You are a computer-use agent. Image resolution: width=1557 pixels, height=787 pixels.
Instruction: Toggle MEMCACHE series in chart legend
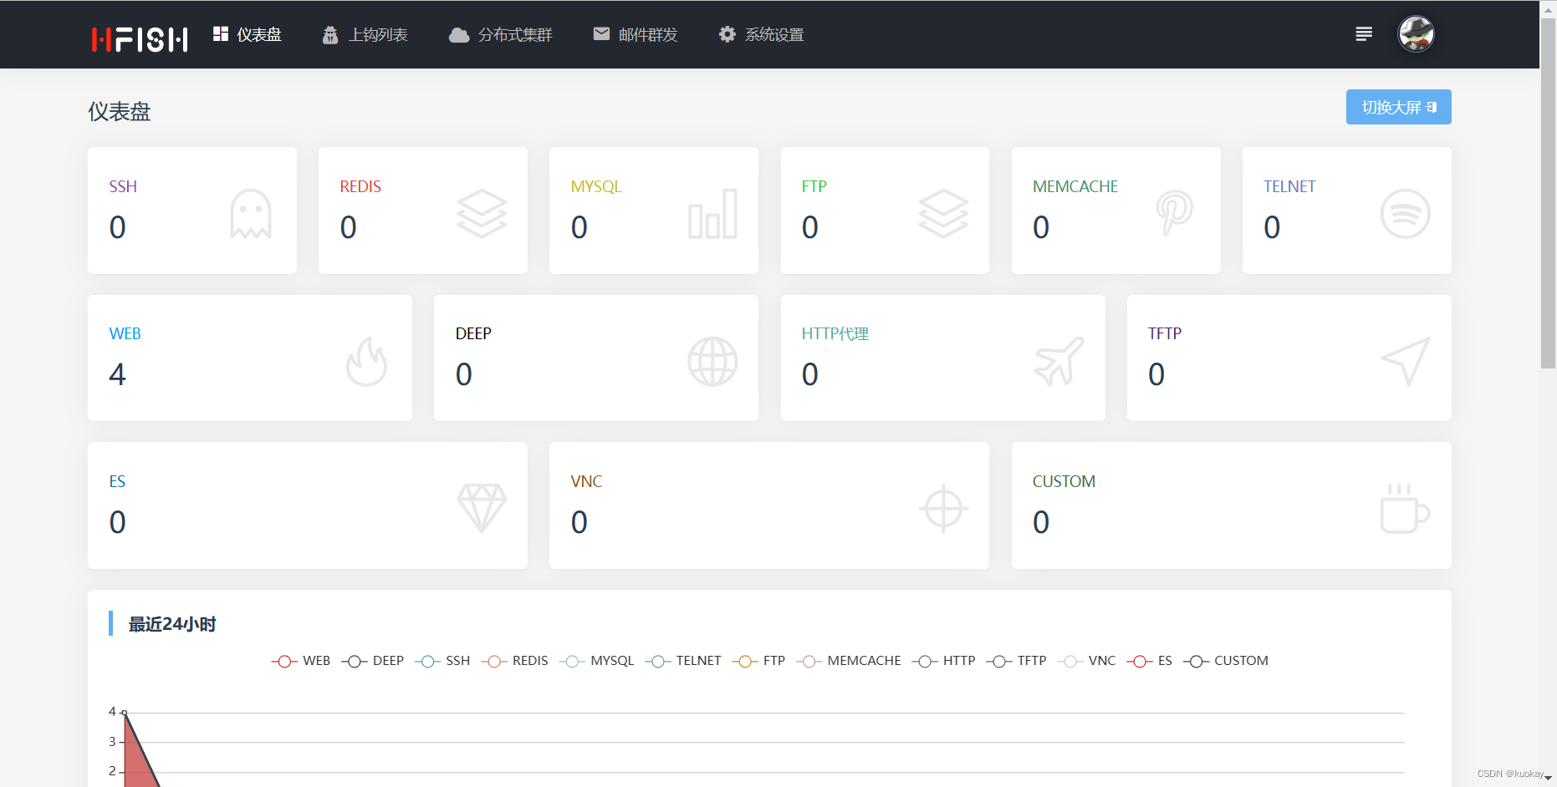coord(849,661)
